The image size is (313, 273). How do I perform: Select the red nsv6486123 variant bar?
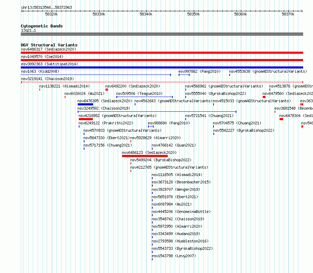pyautogui.click(x=145, y=156)
